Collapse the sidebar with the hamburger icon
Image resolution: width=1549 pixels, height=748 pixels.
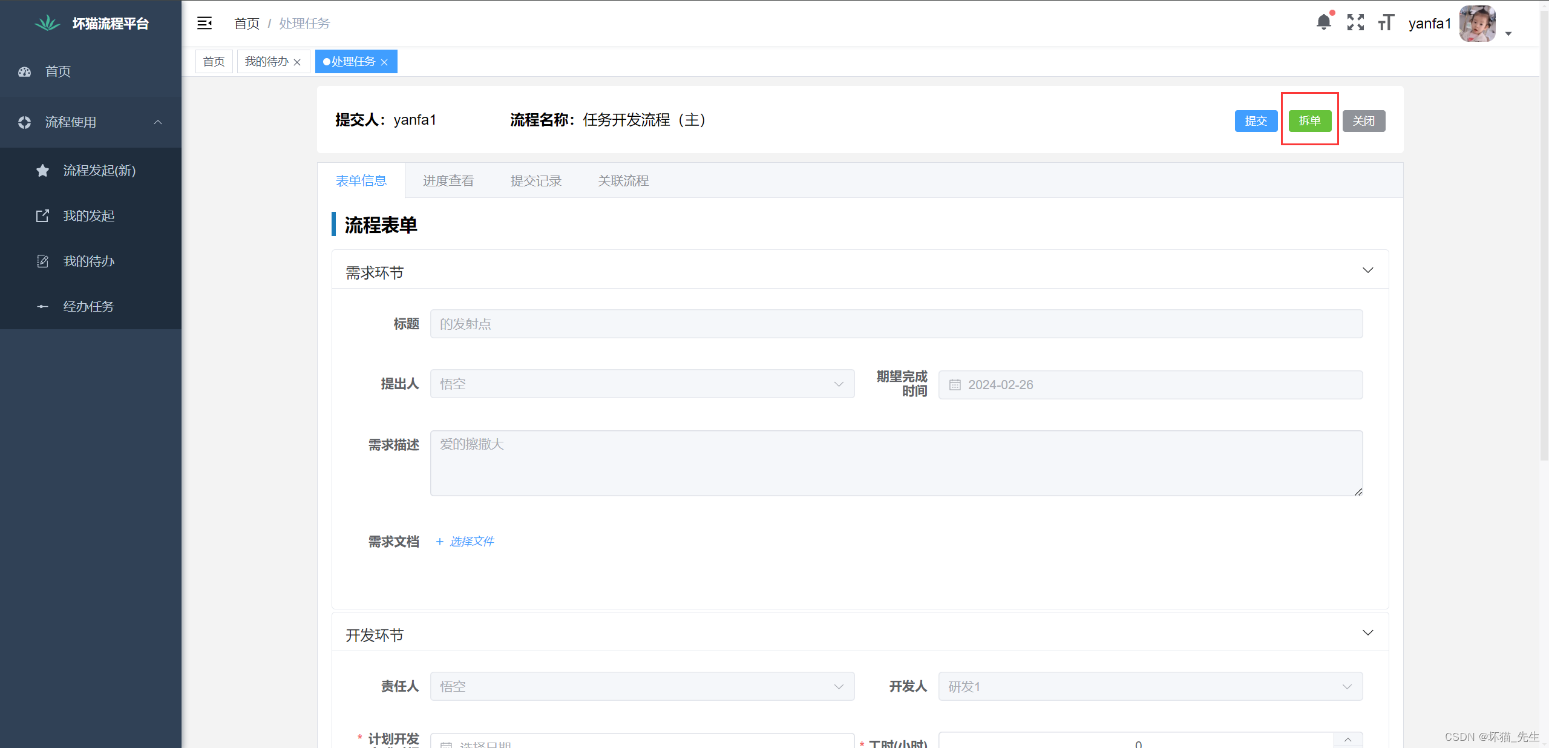(x=205, y=22)
